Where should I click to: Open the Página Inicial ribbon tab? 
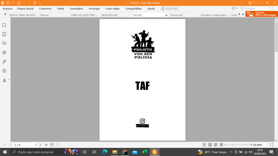25,8
